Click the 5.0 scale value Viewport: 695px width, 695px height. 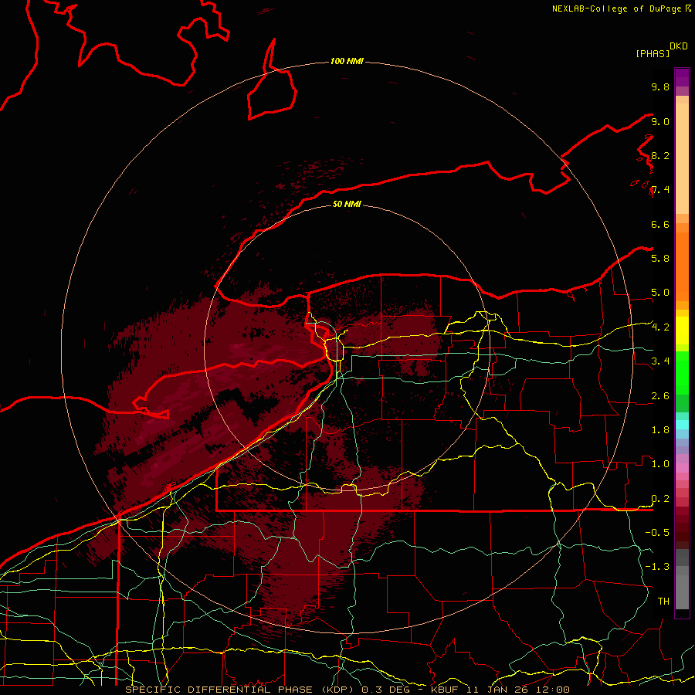660,293
